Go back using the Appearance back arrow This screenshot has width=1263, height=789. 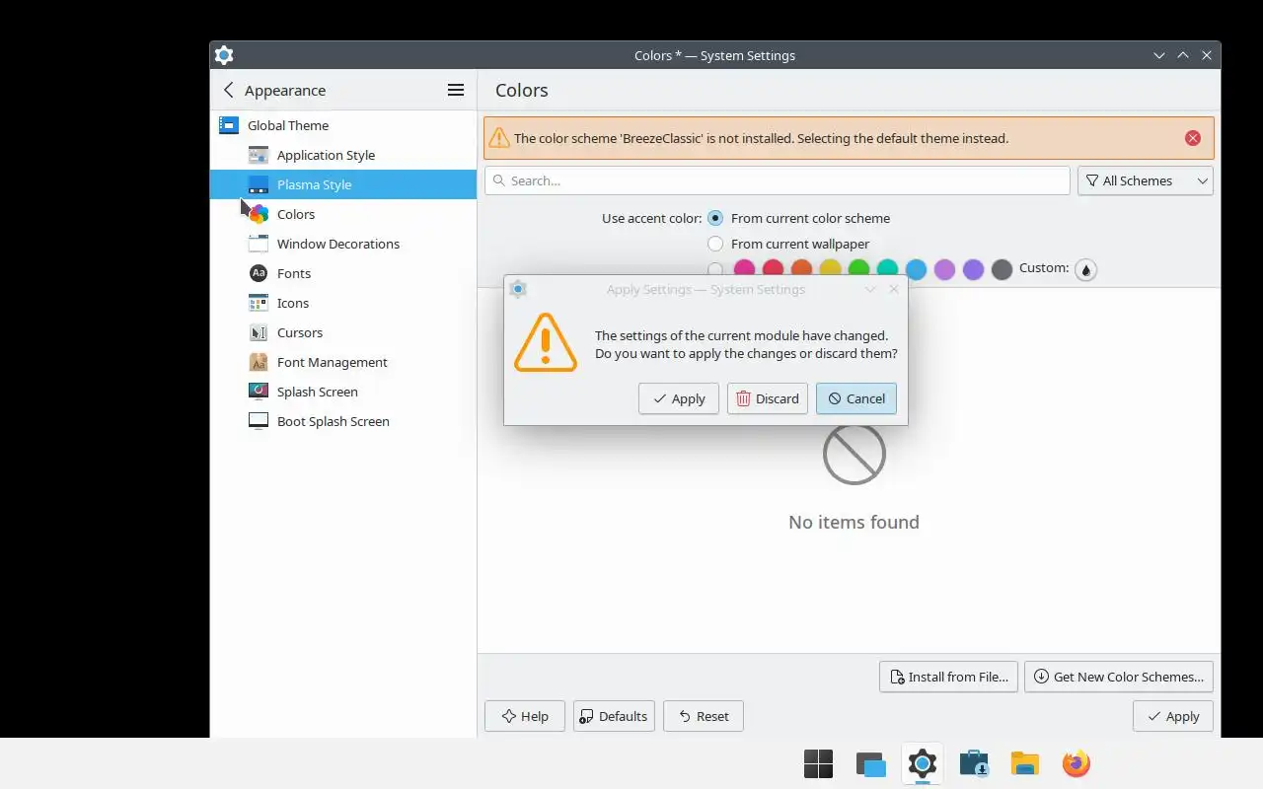click(x=229, y=90)
